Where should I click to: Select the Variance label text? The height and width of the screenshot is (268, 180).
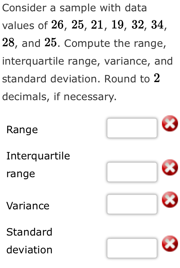click(28, 206)
